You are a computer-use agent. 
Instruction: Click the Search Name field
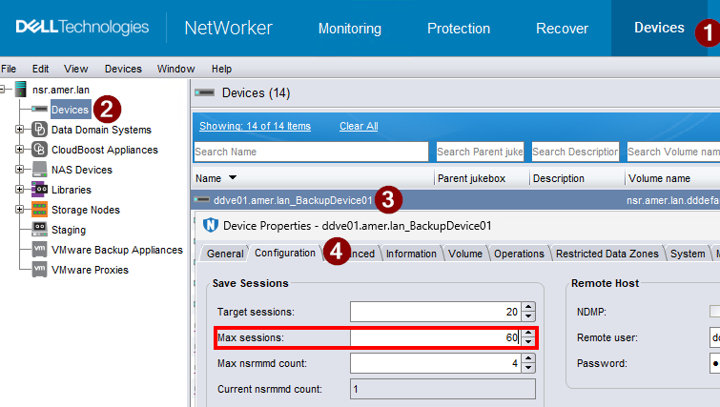point(311,152)
